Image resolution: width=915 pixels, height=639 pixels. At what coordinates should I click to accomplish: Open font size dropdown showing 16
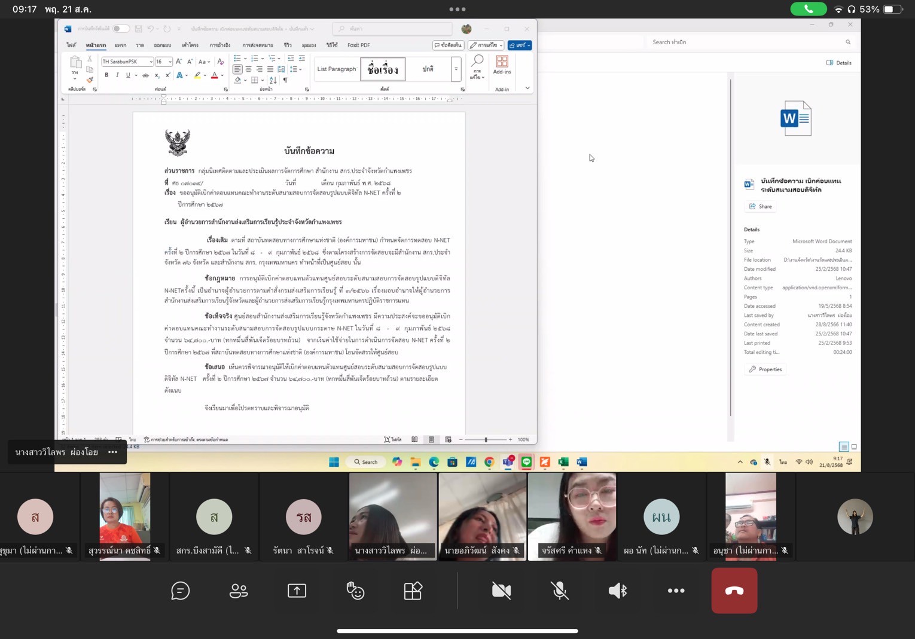[x=170, y=62]
